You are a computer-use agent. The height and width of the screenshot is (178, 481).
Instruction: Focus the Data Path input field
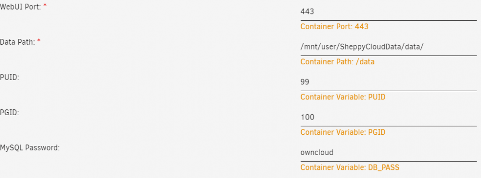point(388,47)
